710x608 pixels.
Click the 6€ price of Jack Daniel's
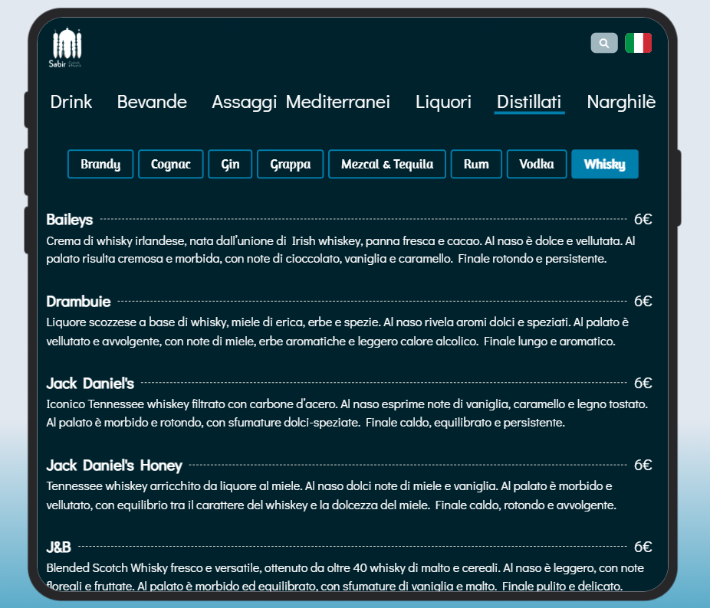tap(643, 384)
